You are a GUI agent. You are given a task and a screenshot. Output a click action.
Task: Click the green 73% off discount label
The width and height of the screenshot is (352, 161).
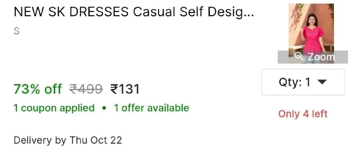[38, 89]
